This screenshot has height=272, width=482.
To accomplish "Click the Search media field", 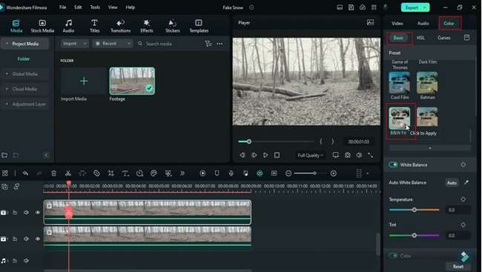I will 169,44.
